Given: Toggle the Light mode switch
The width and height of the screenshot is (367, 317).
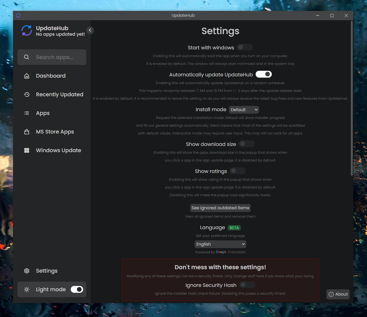Looking at the screenshot, I should coord(77,290).
